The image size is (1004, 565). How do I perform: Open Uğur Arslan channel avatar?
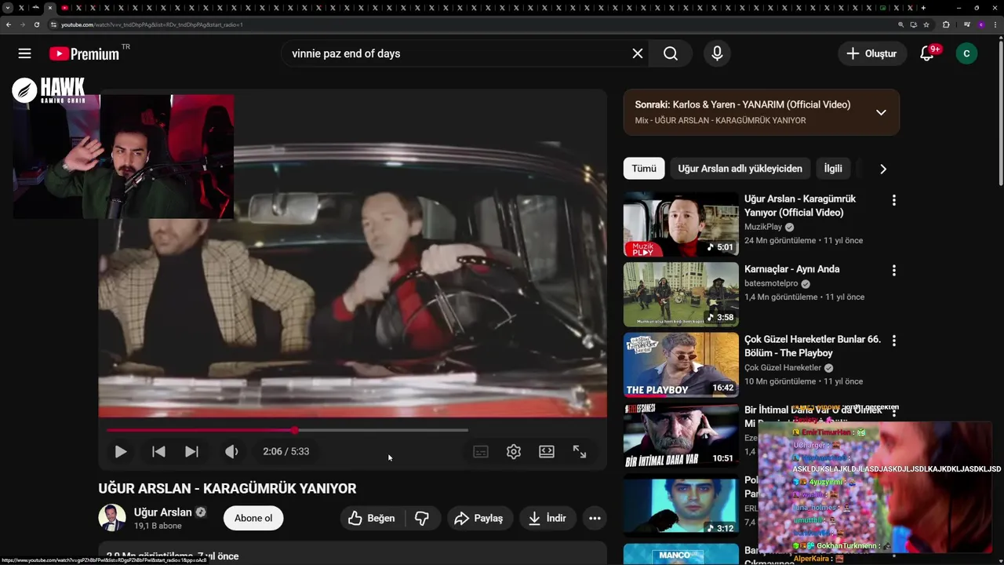pos(112,518)
